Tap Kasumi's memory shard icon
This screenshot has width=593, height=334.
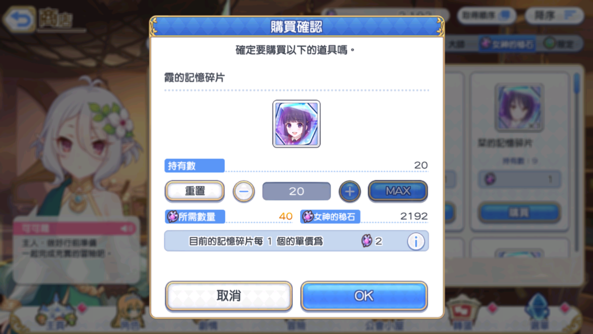[296, 124]
